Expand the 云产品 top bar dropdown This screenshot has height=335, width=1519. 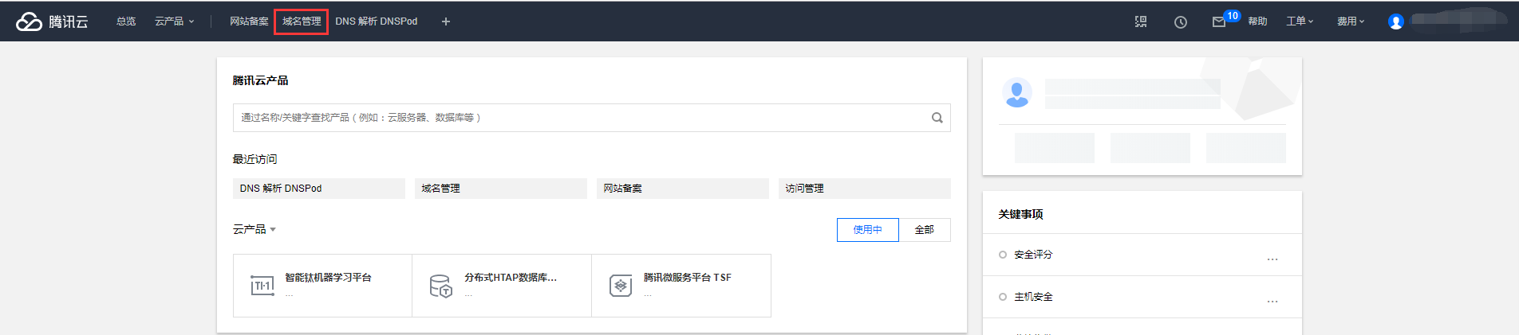(x=174, y=21)
